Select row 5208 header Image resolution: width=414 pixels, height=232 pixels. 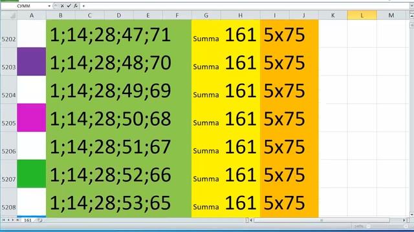[8, 202]
